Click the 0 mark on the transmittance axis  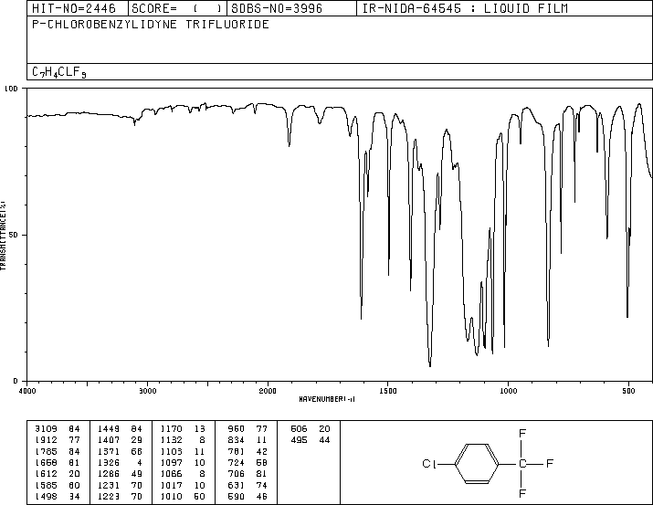pos(16,381)
